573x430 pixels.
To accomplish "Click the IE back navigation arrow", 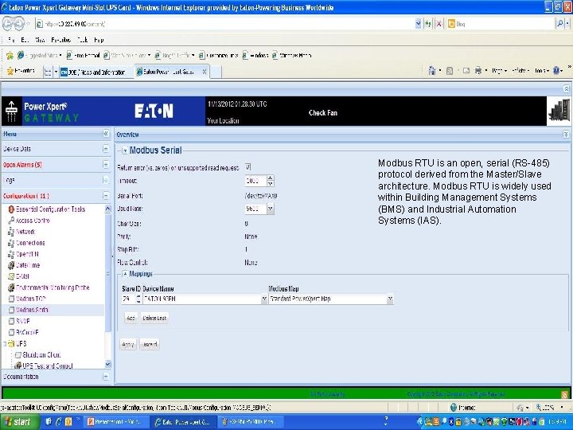I will 7,24.
